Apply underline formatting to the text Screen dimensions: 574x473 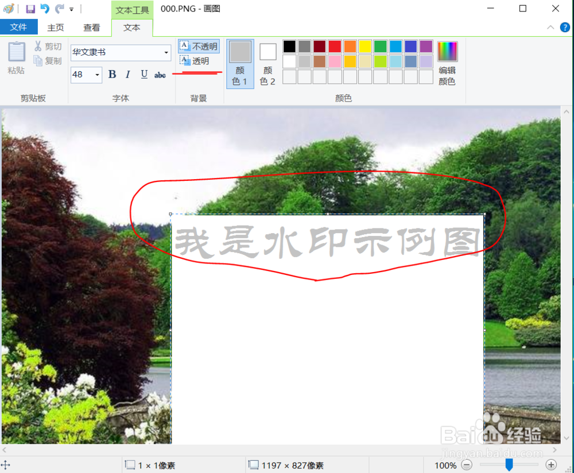tap(143, 75)
